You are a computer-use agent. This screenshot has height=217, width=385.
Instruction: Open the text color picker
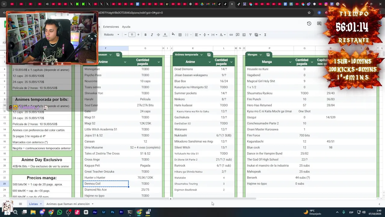click(x=165, y=35)
